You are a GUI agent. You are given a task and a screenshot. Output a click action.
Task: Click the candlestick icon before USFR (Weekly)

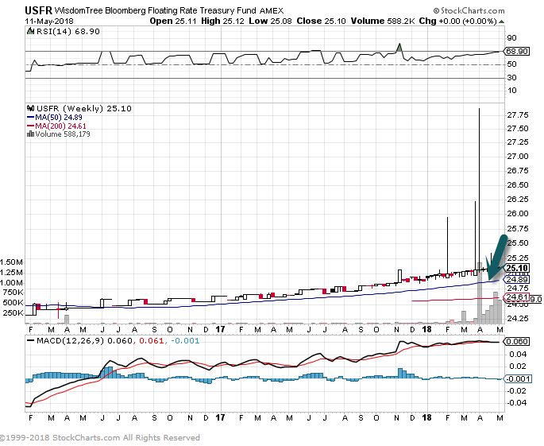(30, 108)
